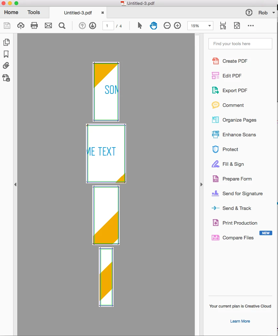Choose the Selection arrow tool
Image resolution: width=278 pixels, height=336 pixels.
140,26
